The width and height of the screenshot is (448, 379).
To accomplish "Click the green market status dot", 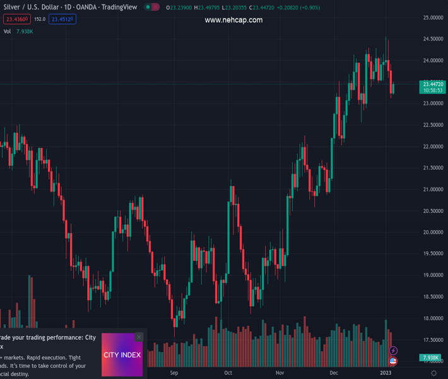I will (148, 7).
